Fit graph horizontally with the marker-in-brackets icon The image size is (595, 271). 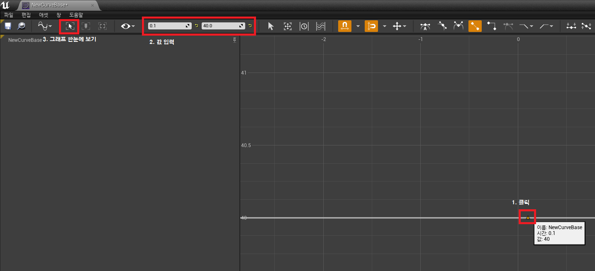(x=86, y=26)
